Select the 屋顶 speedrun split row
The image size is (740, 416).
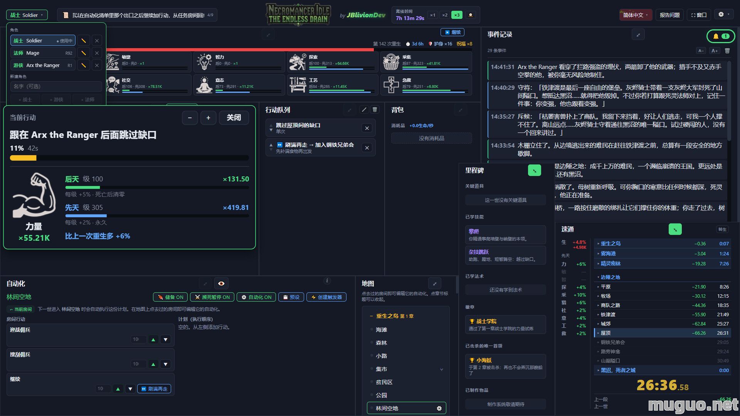coord(663,333)
